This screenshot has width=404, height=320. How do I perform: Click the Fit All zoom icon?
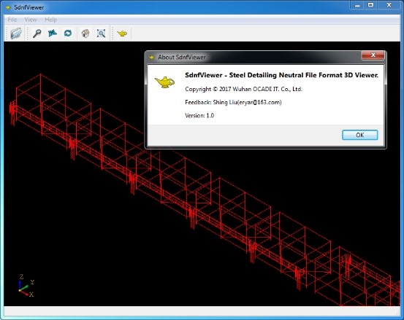click(101, 34)
